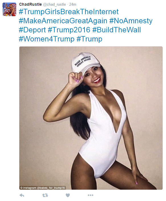Click the instagram @babes_for_trump16 credit caption

pyautogui.click(x=42, y=188)
